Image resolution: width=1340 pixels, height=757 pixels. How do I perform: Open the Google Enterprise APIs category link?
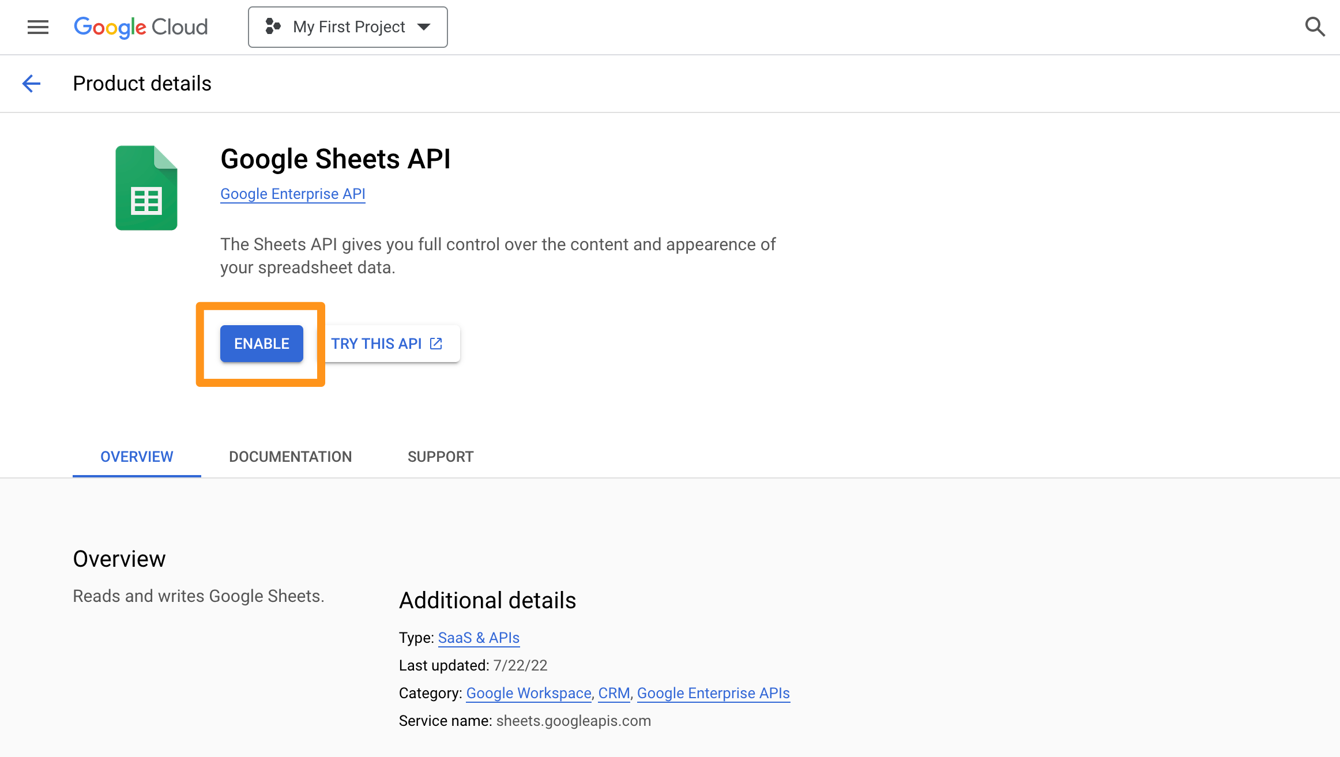(x=713, y=693)
